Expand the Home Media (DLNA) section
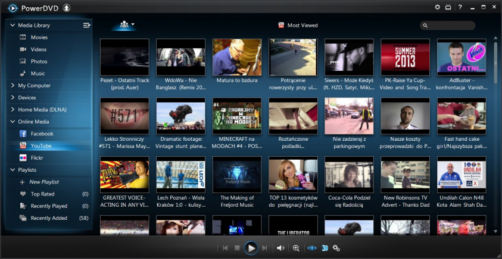Image resolution: width=502 pixels, height=259 pixels. coord(13,109)
